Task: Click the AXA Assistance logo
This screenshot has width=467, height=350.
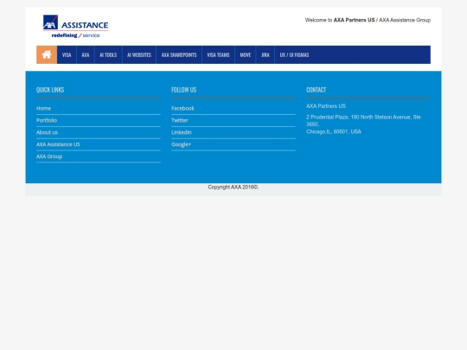Action: [75, 27]
